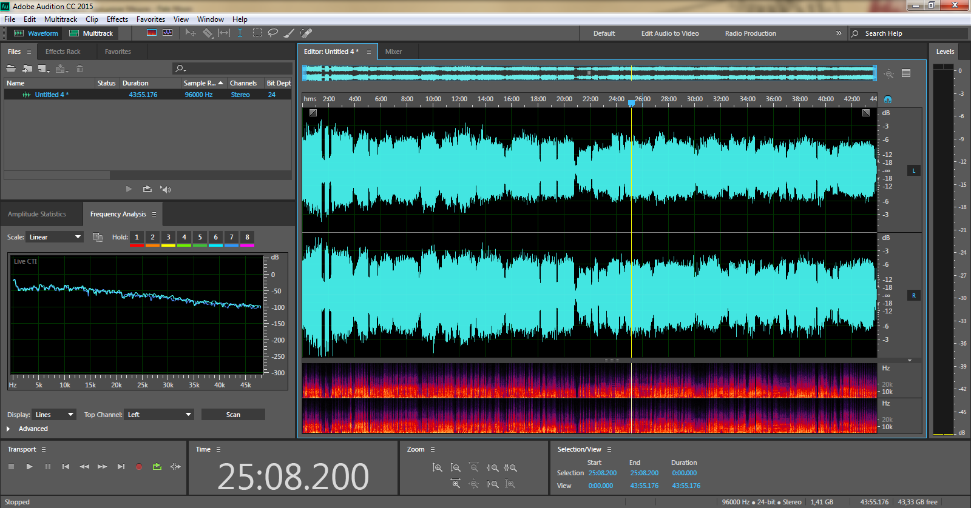This screenshot has height=508, width=971.
Task: Open the Files panel menu
Action: coord(29,52)
